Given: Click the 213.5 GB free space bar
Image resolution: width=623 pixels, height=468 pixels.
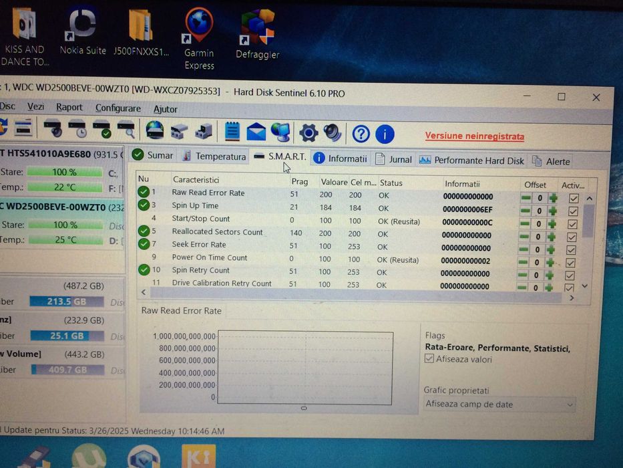Looking at the screenshot, I should (66, 302).
